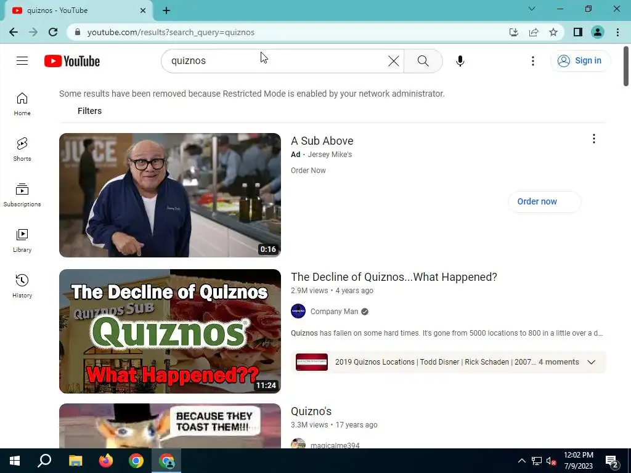Open the YouTube hamburger guide menu
631x473 pixels.
tap(22, 61)
